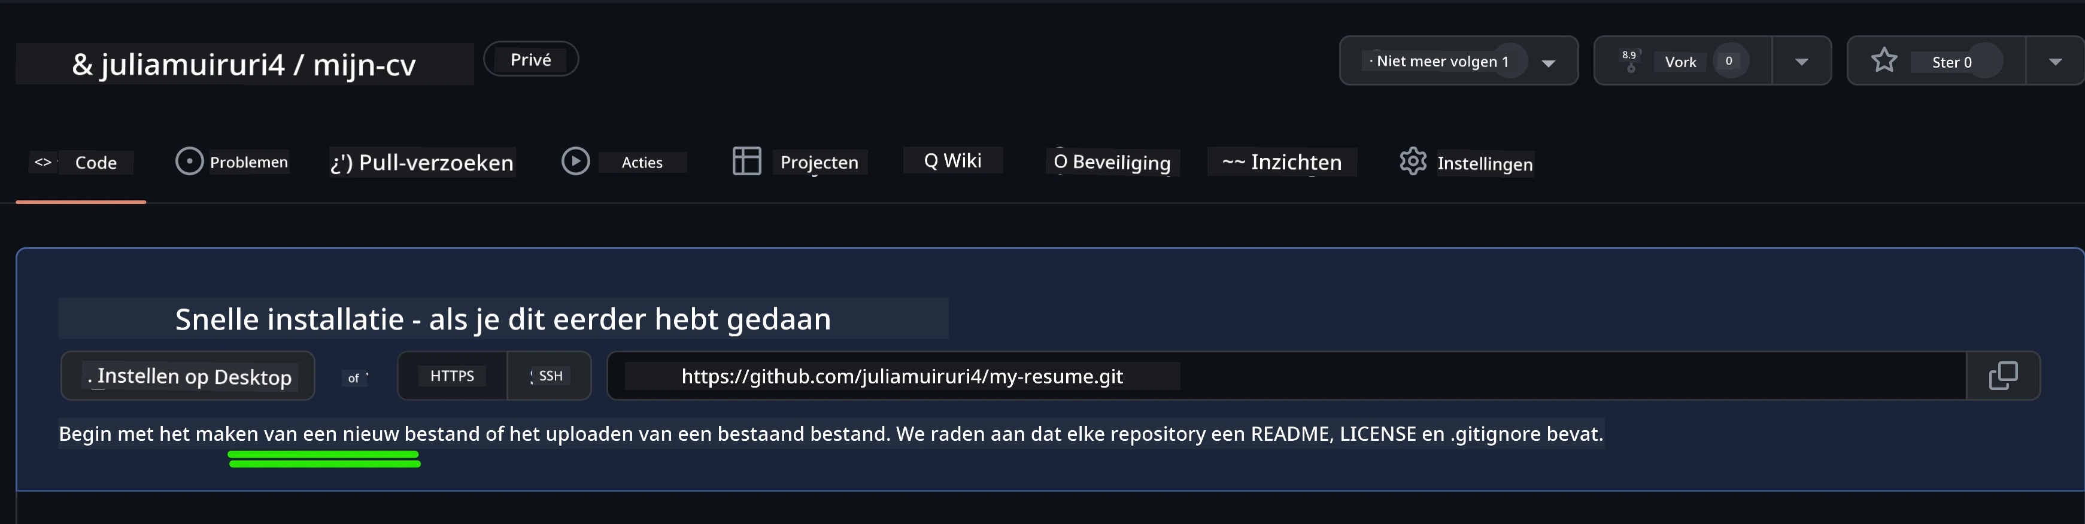2085x524 pixels.
Task: Click the play icon for Acties
Action: 575,161
